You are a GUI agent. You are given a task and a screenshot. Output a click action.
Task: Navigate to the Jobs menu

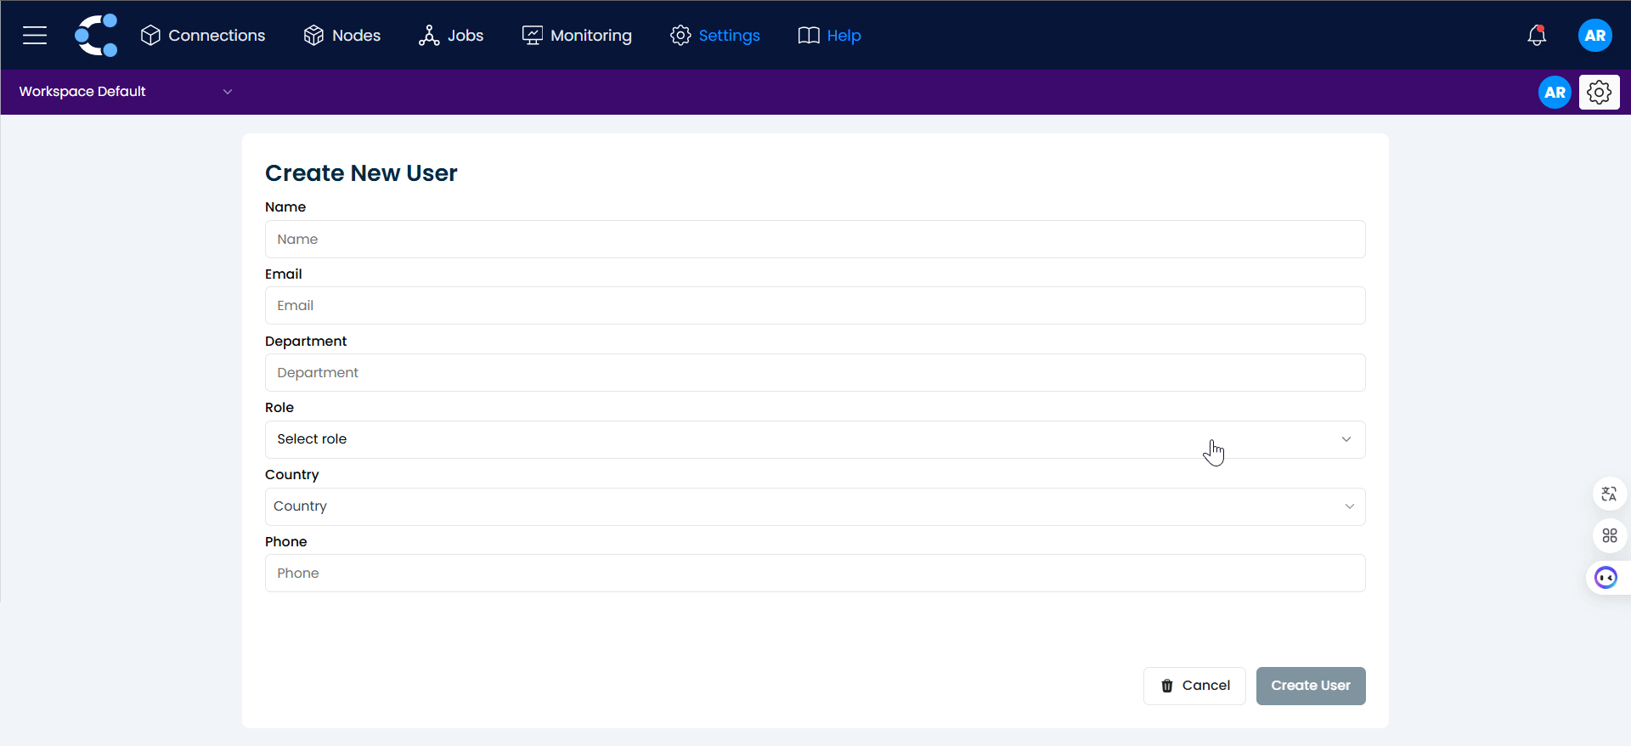(451, 35)
